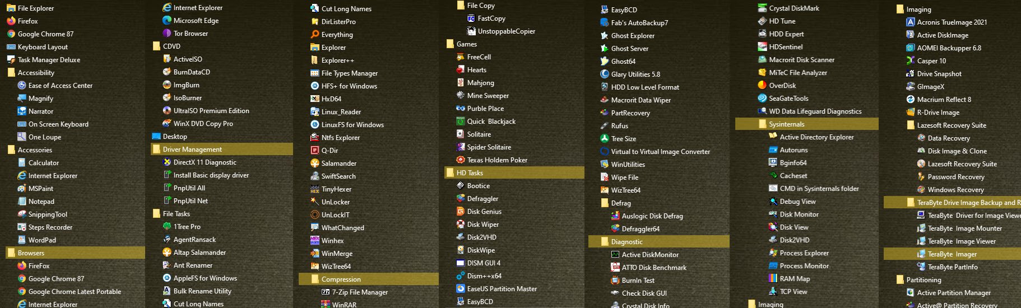Launch Macrium Reflect 8 icon
The height and width of the screenshot is (308, 1021).
tap(911, 100)
